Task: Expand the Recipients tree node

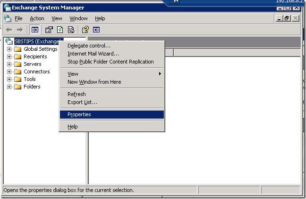Action: (x=9, y=56)
